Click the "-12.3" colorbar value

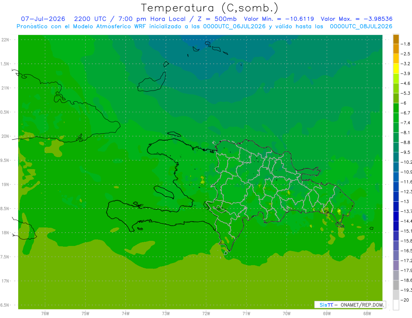click(x=407, y=191)
